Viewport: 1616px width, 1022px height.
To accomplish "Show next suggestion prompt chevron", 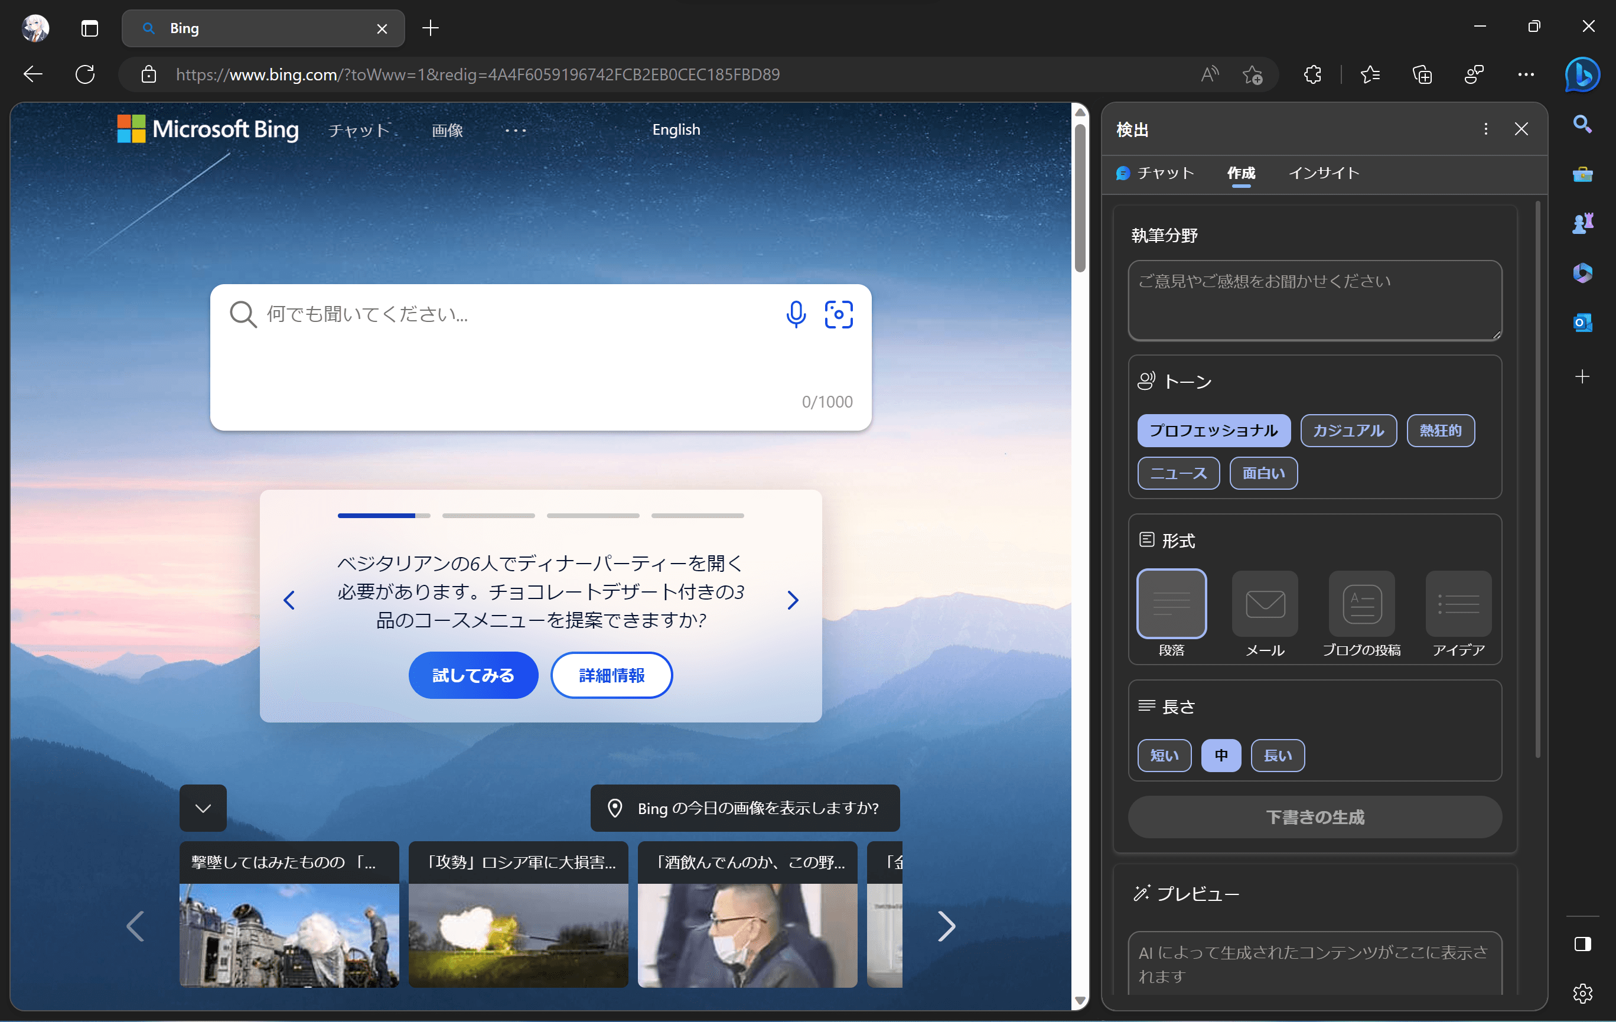I will (792, 600).
